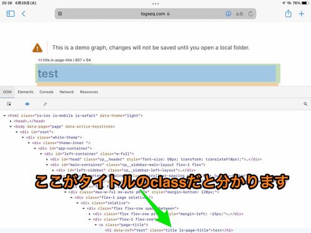The height and width of the screenshot is (233, 311).
Task: Collapse the body data-page node
Action: click(x=11, y=126)
